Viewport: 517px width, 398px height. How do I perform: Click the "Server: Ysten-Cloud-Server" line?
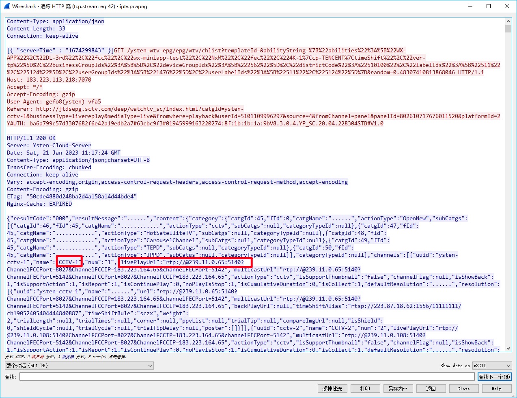click(x=49, y=146)
